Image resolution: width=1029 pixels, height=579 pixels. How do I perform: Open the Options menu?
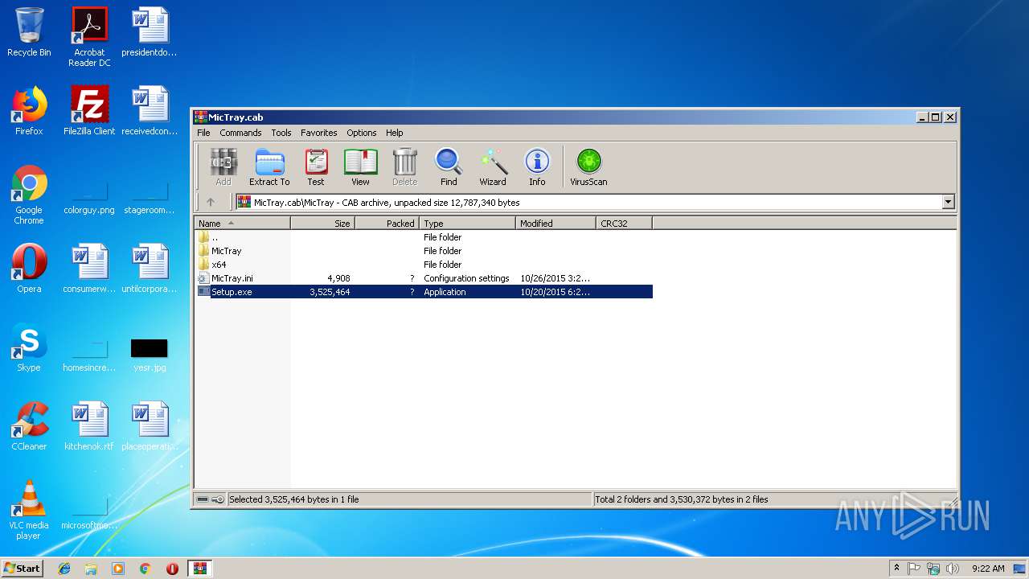click(x=362, y=133)
